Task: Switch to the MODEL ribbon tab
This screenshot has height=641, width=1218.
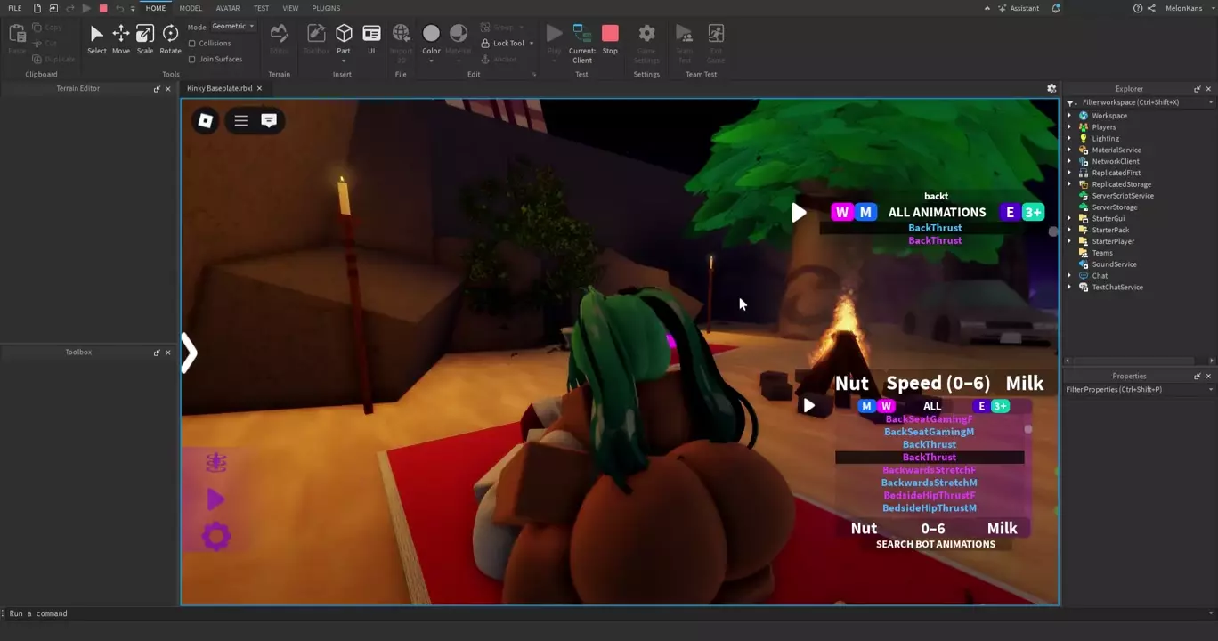Action: click(191, 8)
